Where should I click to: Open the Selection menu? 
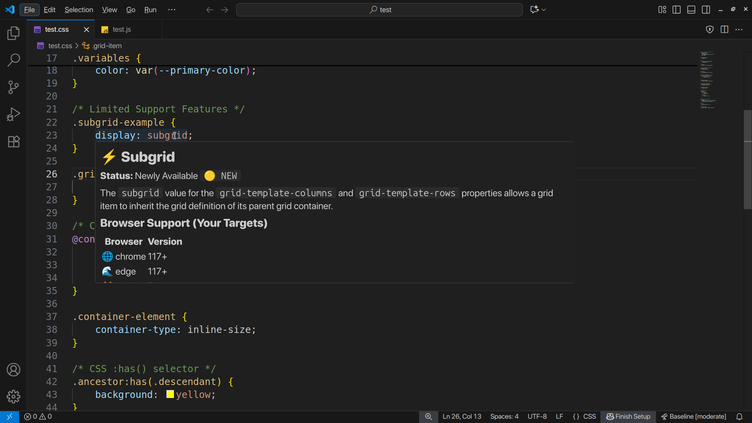coord(79,10)
